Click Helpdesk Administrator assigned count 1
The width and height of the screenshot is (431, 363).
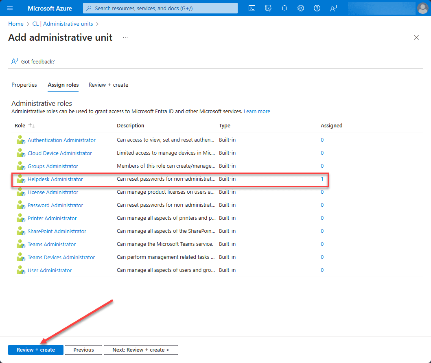tap(322, 179)
